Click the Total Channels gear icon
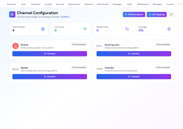The height and width of the screenshot is (129, 183). coord(43,29)
